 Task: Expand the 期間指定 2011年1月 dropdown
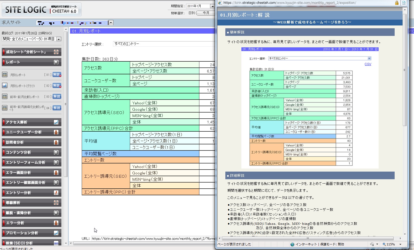[212, 6]
